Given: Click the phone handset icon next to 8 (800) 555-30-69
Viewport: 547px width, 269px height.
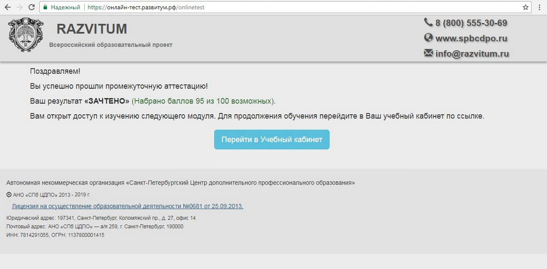Looking at the screenshot, I should click(x=428, y=23).
